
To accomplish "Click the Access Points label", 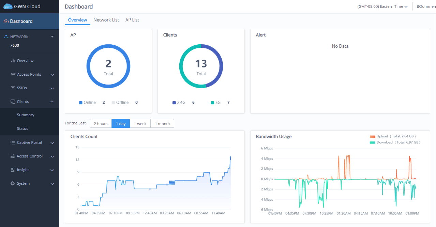I will pyautogui.click(x=29, y=74).
